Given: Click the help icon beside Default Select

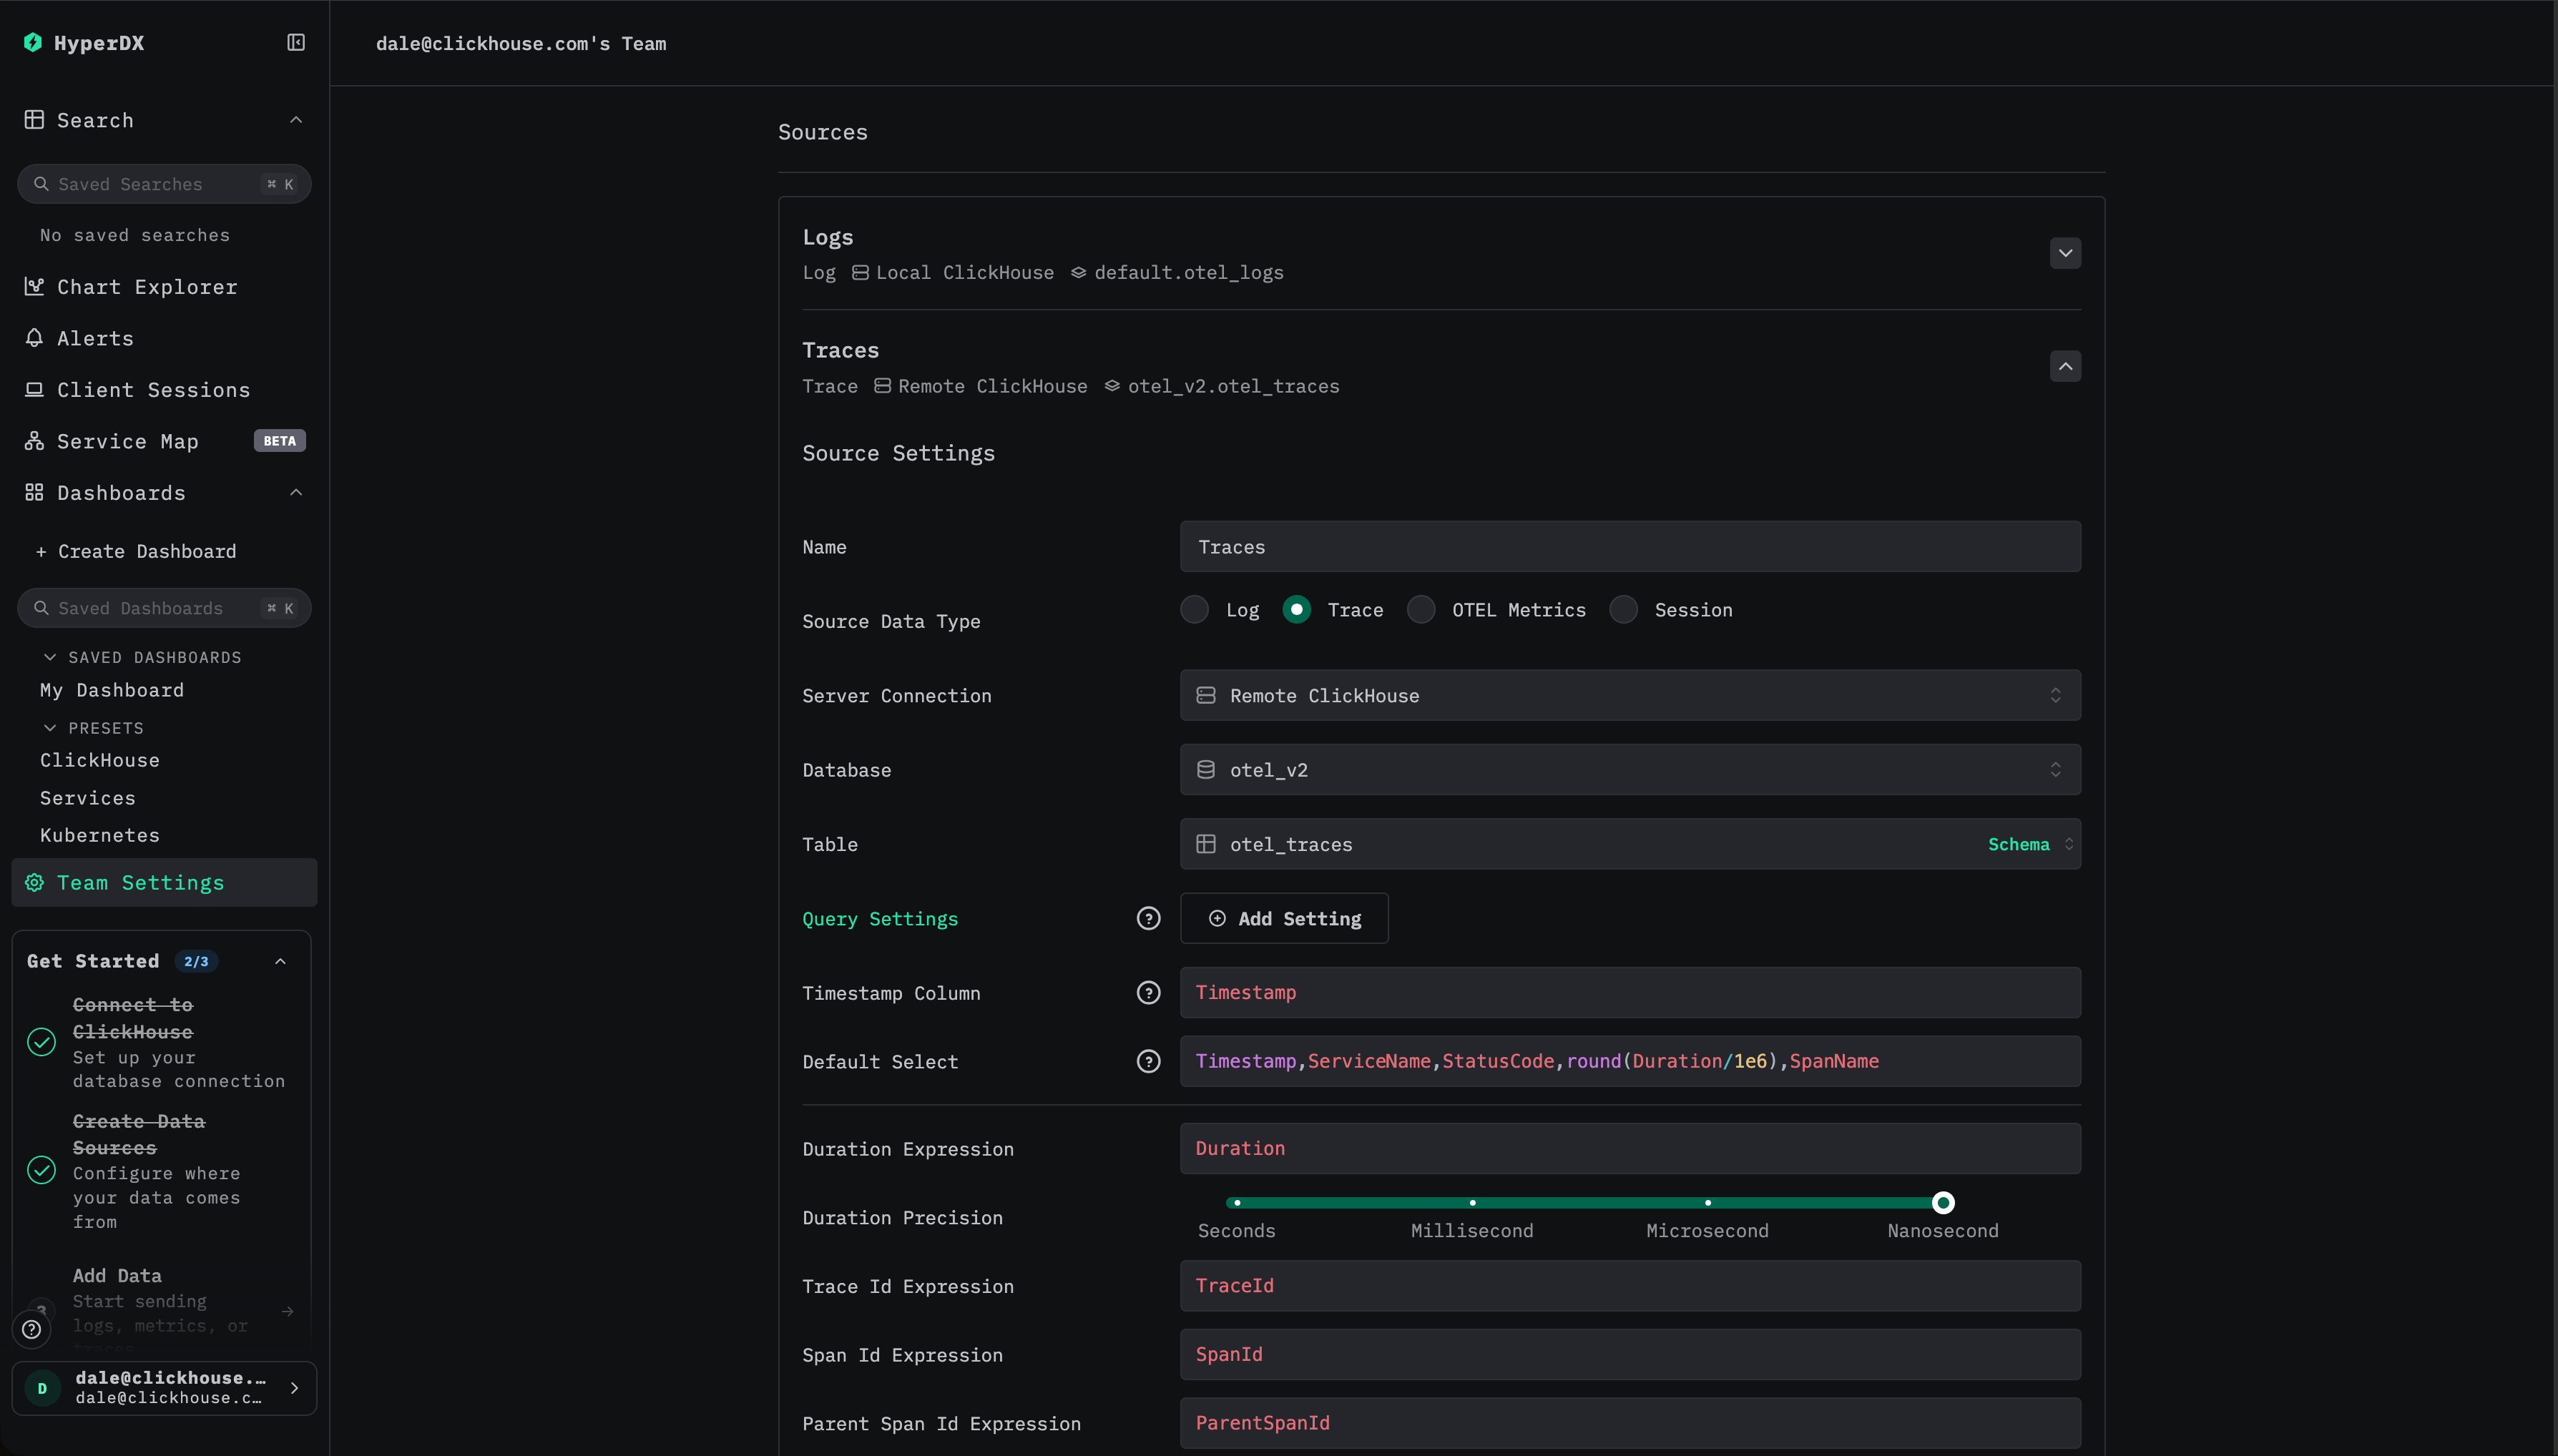Looking at the screenshot, I should click(x=1148, y=1061).
